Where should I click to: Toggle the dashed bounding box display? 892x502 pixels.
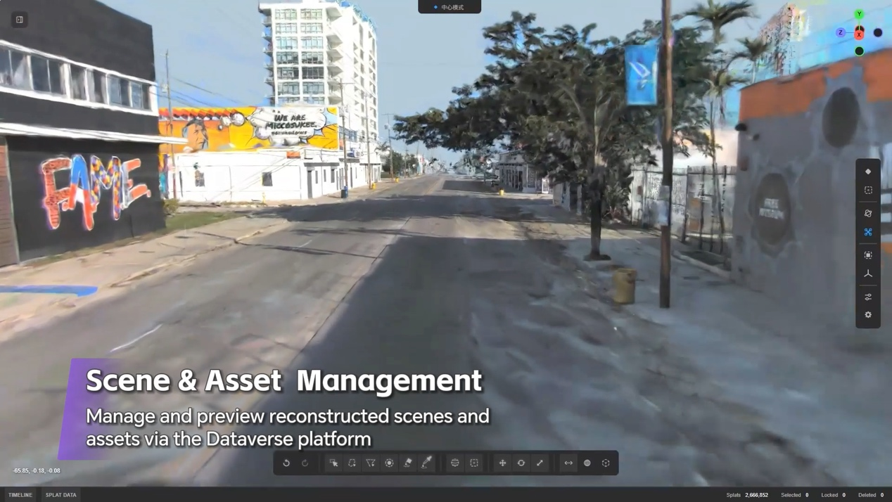(868, 190)
